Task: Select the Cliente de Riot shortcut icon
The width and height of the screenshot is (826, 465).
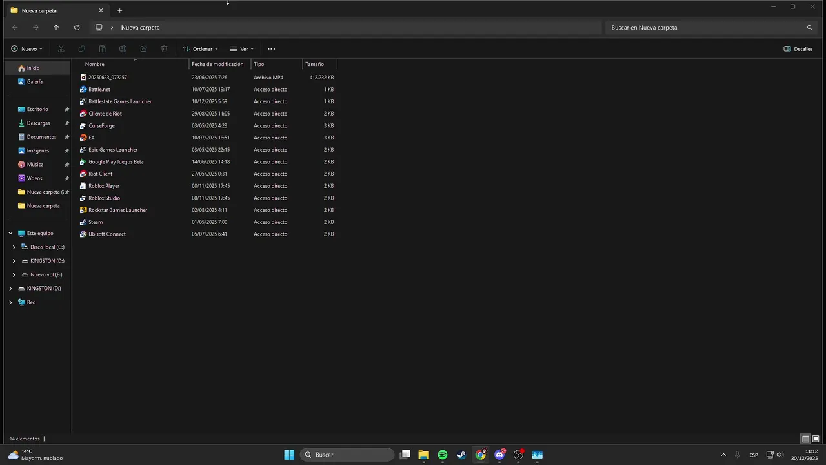Action: (x=83, y=114)
